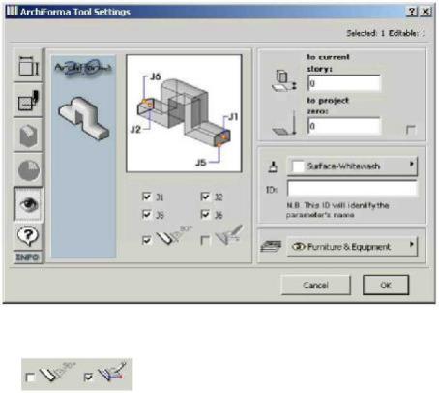
Task: Click the eye icon in layer button
Action: pos(298,247)
